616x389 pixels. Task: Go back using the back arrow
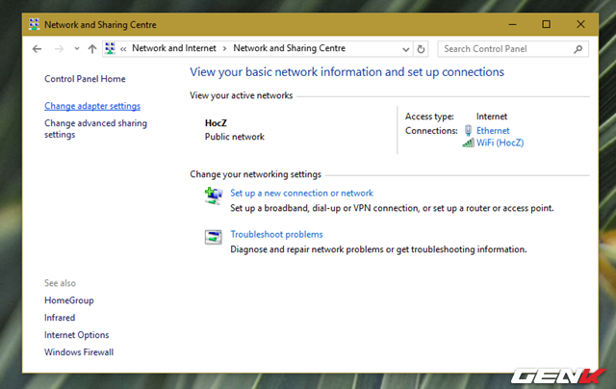point(37,49)
